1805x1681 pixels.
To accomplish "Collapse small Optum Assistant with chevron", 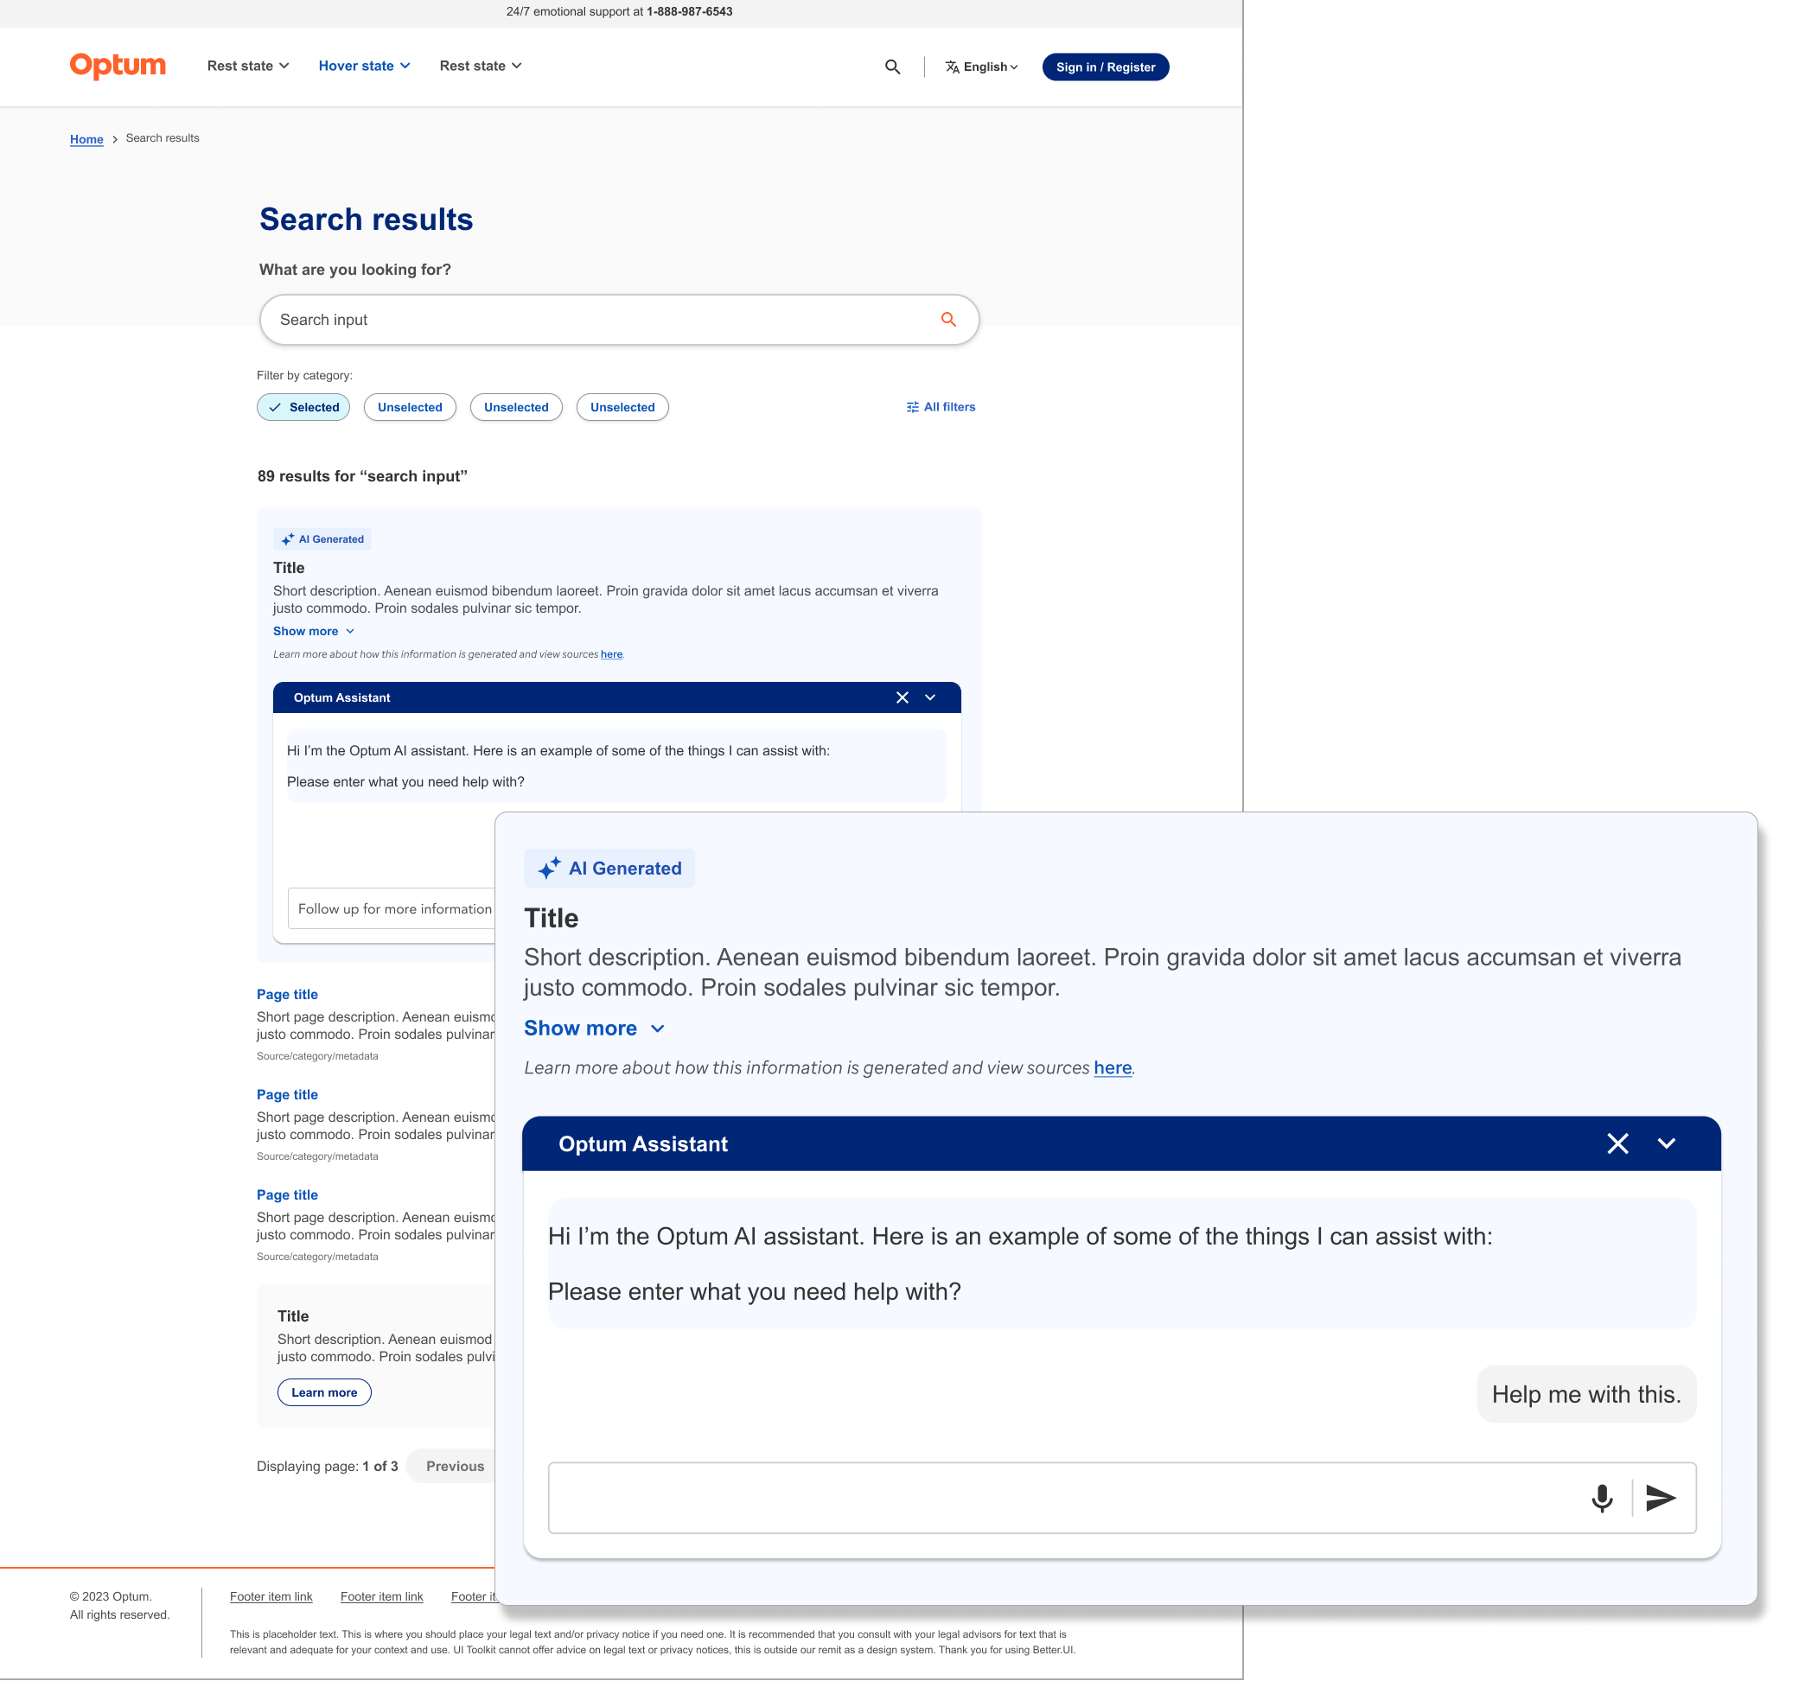I will click(x=931, y=698).
